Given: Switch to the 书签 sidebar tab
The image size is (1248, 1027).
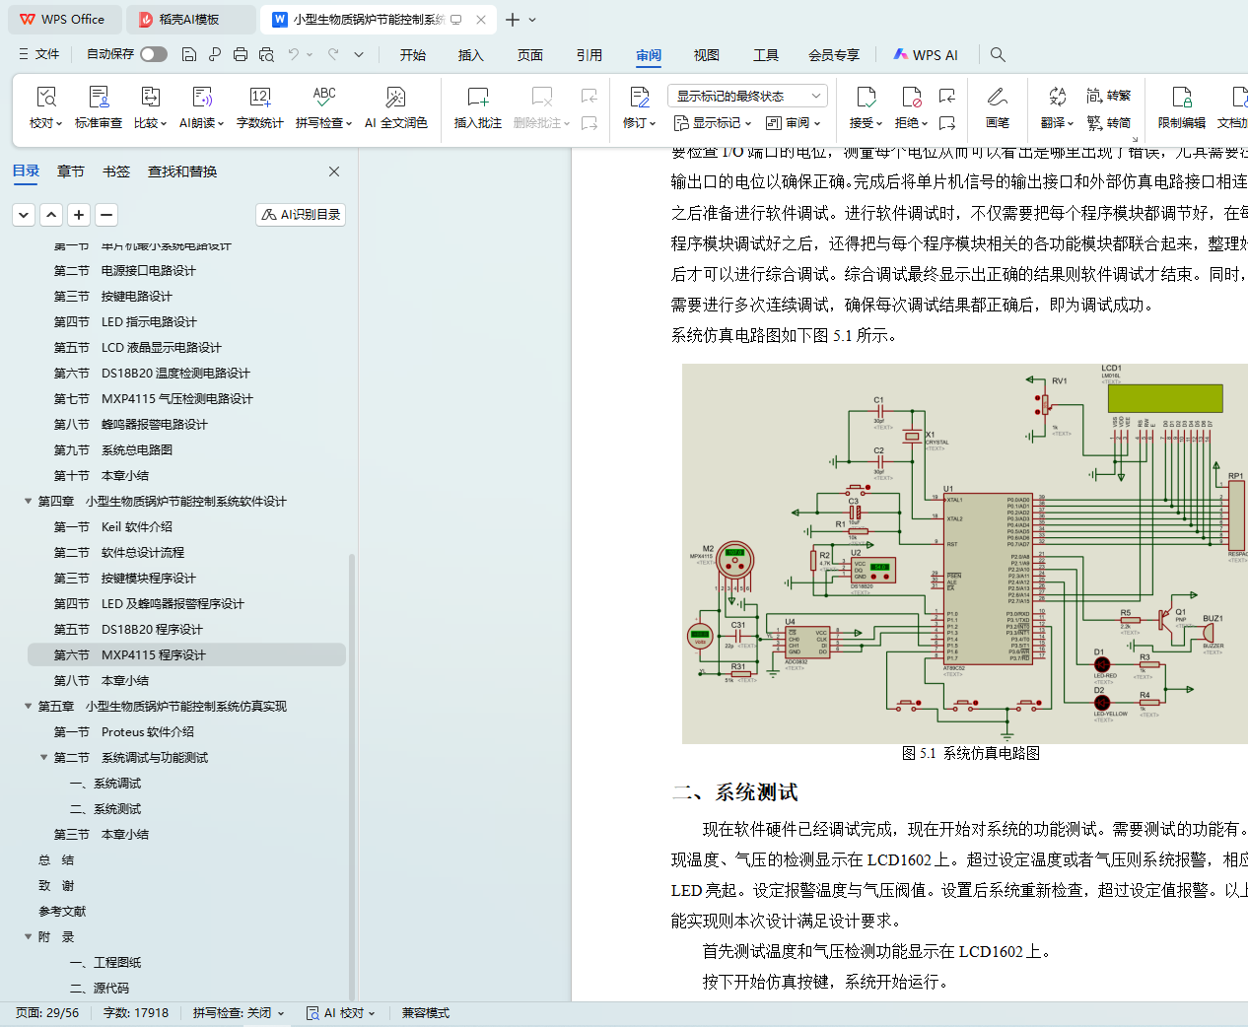Looking at the screenshot, I should click(116, 171).
